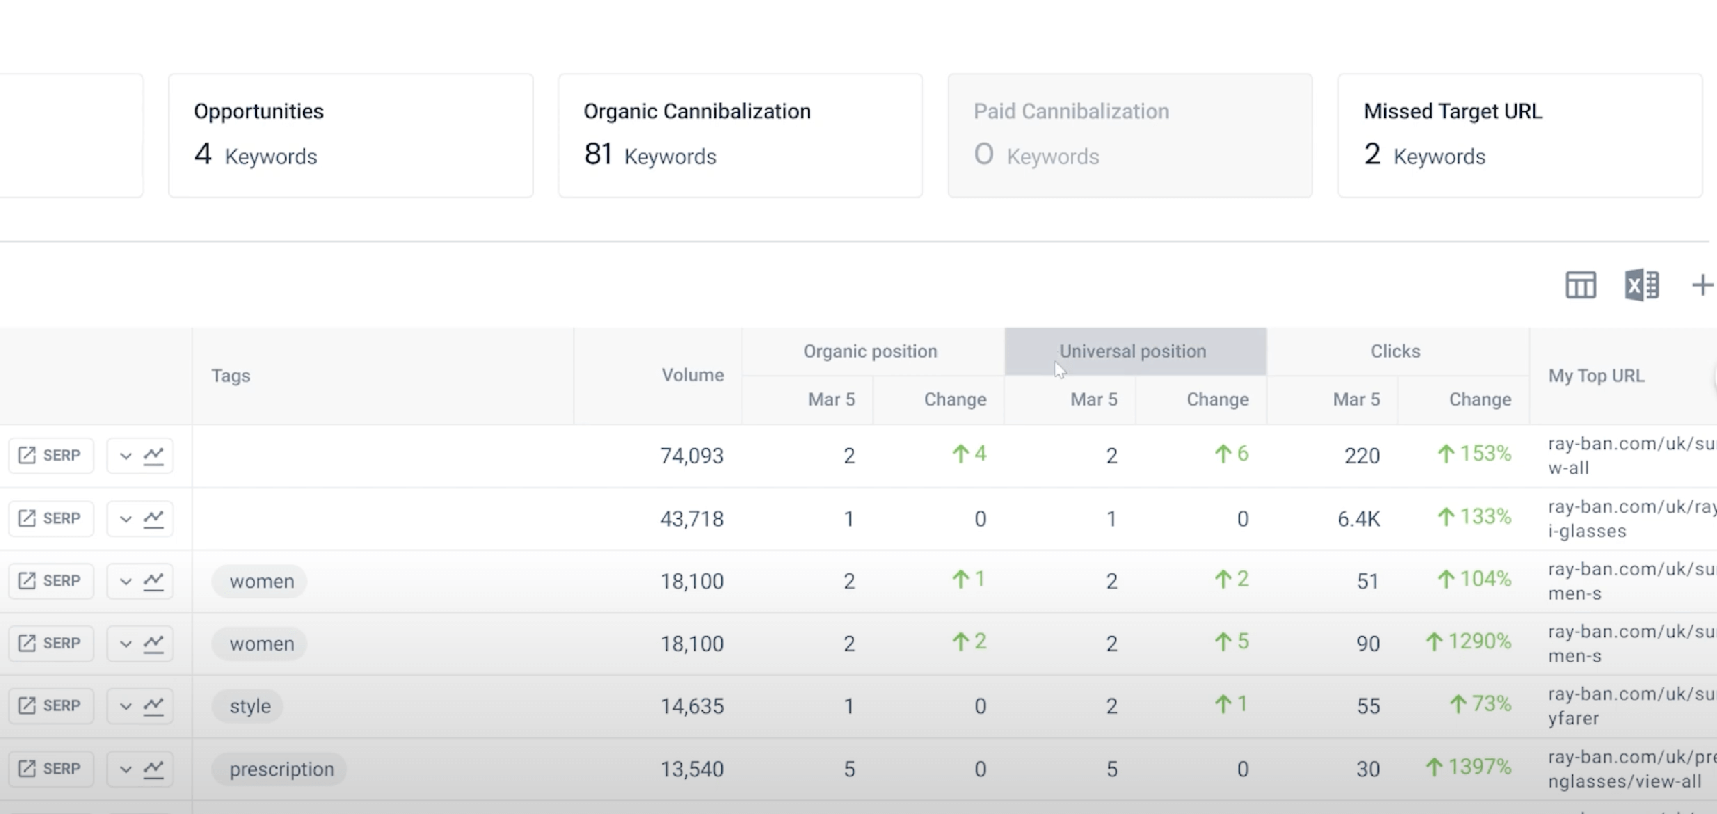
Task: Click the Universal position column header
Action: [1133, 351]
